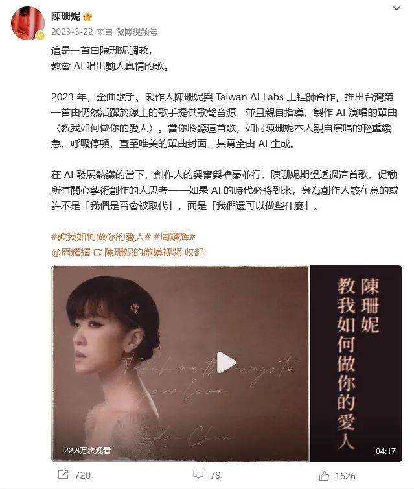The width and height of the screenshot is (414, 489).
Task: Open 陳珊妮的微博视频 link
Action: point(143,253)
